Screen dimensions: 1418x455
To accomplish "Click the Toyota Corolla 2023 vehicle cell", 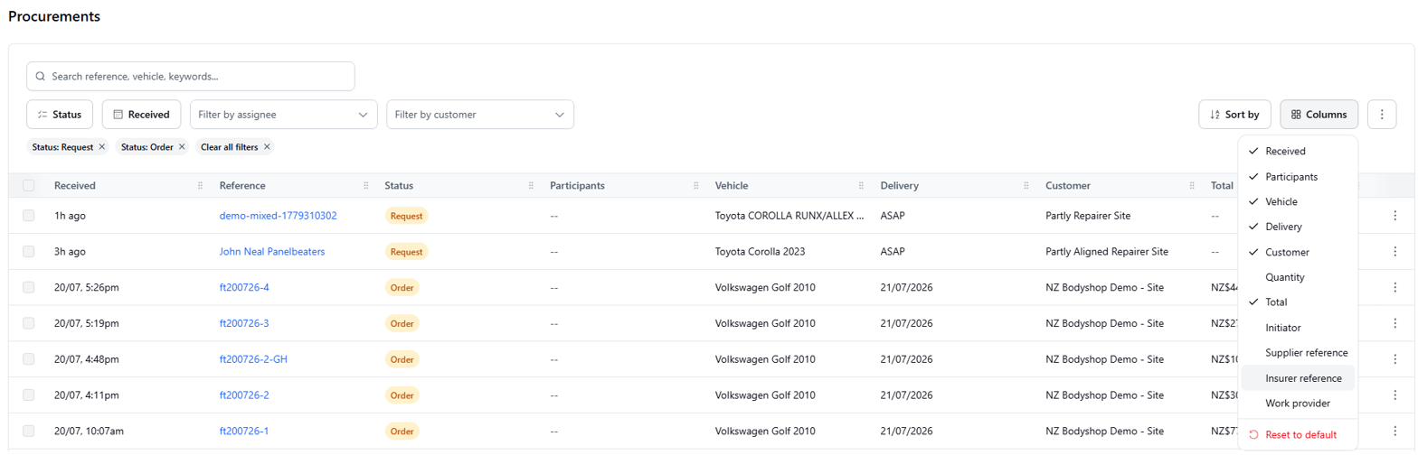I will point(760,252).
